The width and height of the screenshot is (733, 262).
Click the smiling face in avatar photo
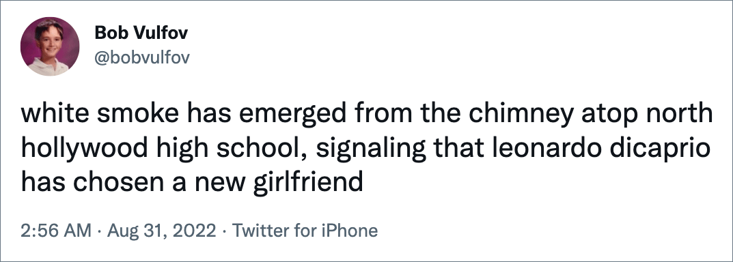pyautogui.click(x=49, y=42)
